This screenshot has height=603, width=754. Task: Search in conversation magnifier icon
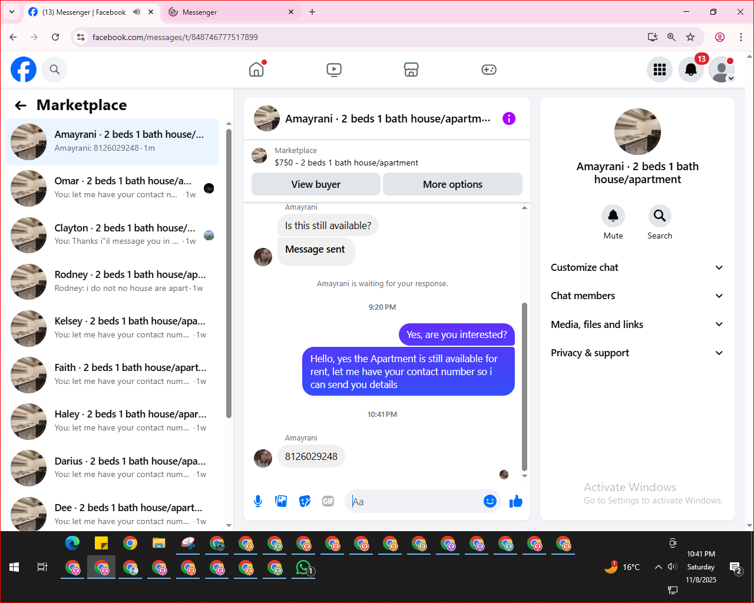(660, 216)
